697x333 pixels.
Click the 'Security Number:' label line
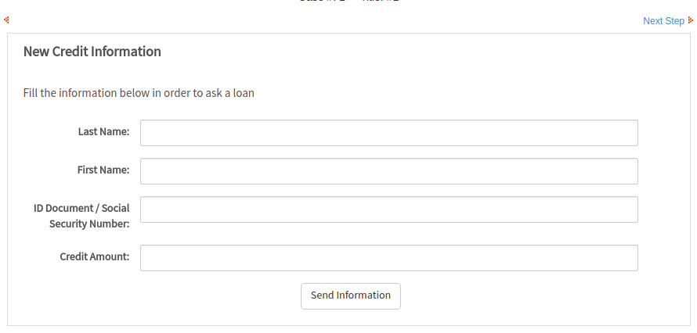(94, 224)
